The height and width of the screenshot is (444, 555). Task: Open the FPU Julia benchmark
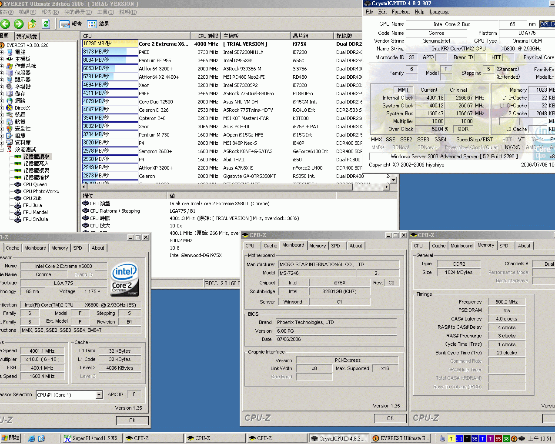[33, 205]
